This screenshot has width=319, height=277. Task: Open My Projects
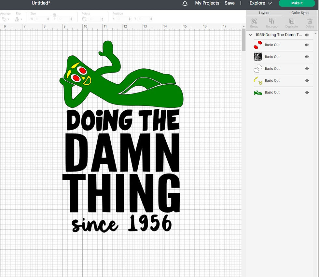point(207,3)
